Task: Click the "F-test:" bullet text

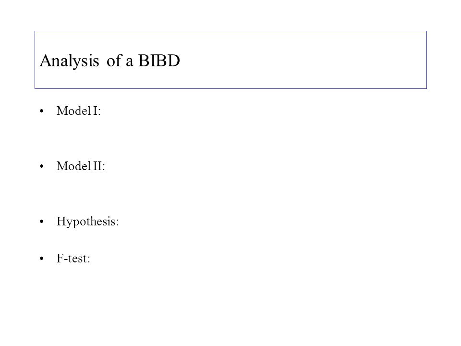Action: click(x=73, y=259)
